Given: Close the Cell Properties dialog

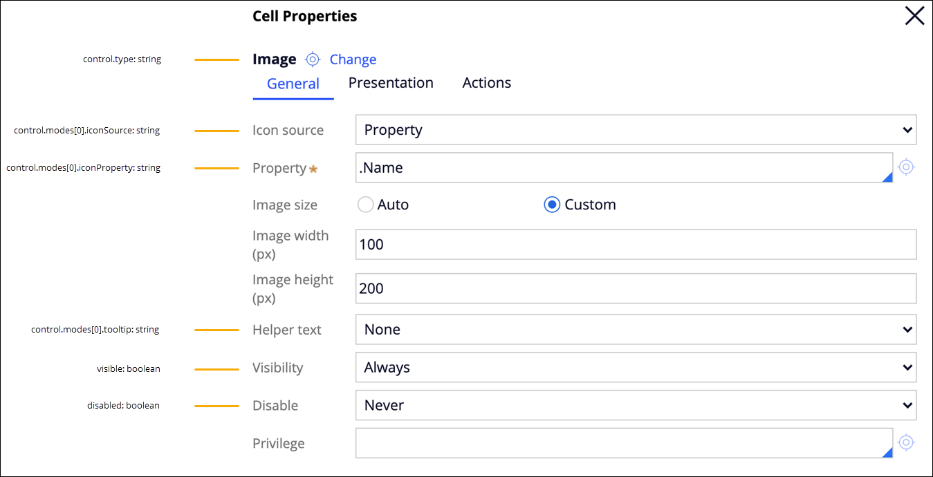Looking at the screenshot, I should pos(914,17).
